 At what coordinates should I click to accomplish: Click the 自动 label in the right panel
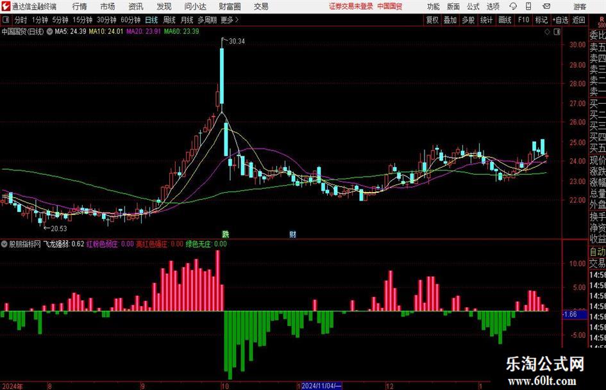coord(598,252)
